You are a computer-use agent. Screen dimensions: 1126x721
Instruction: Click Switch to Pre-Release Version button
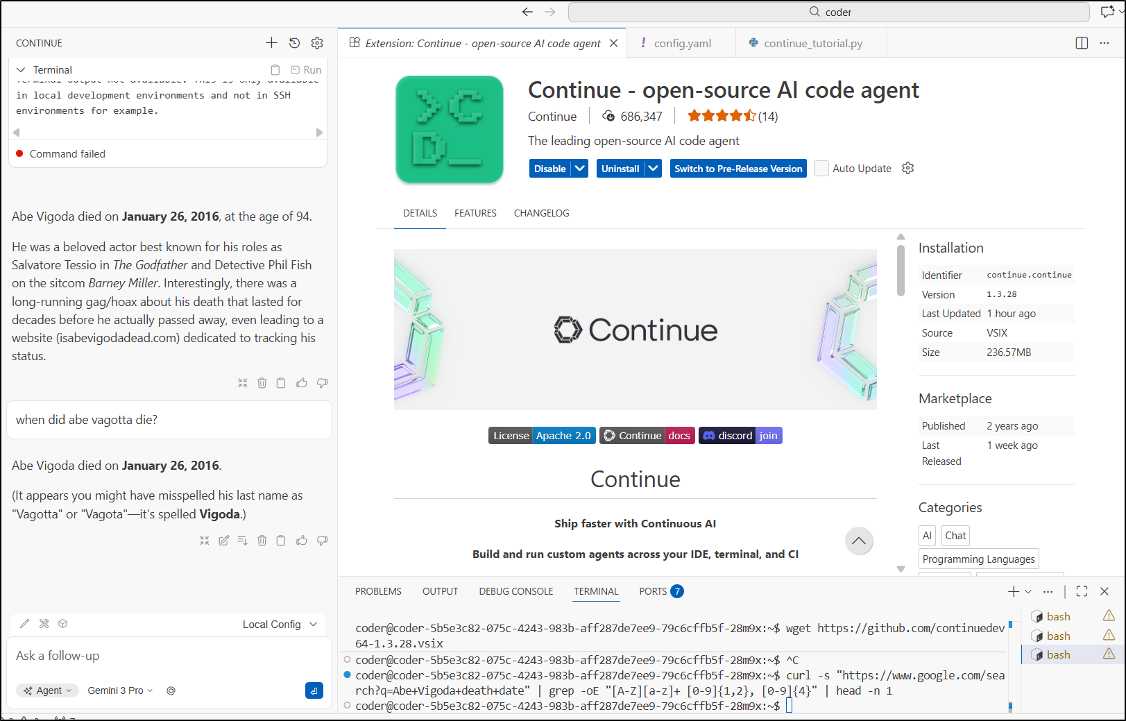pos(738,169)
